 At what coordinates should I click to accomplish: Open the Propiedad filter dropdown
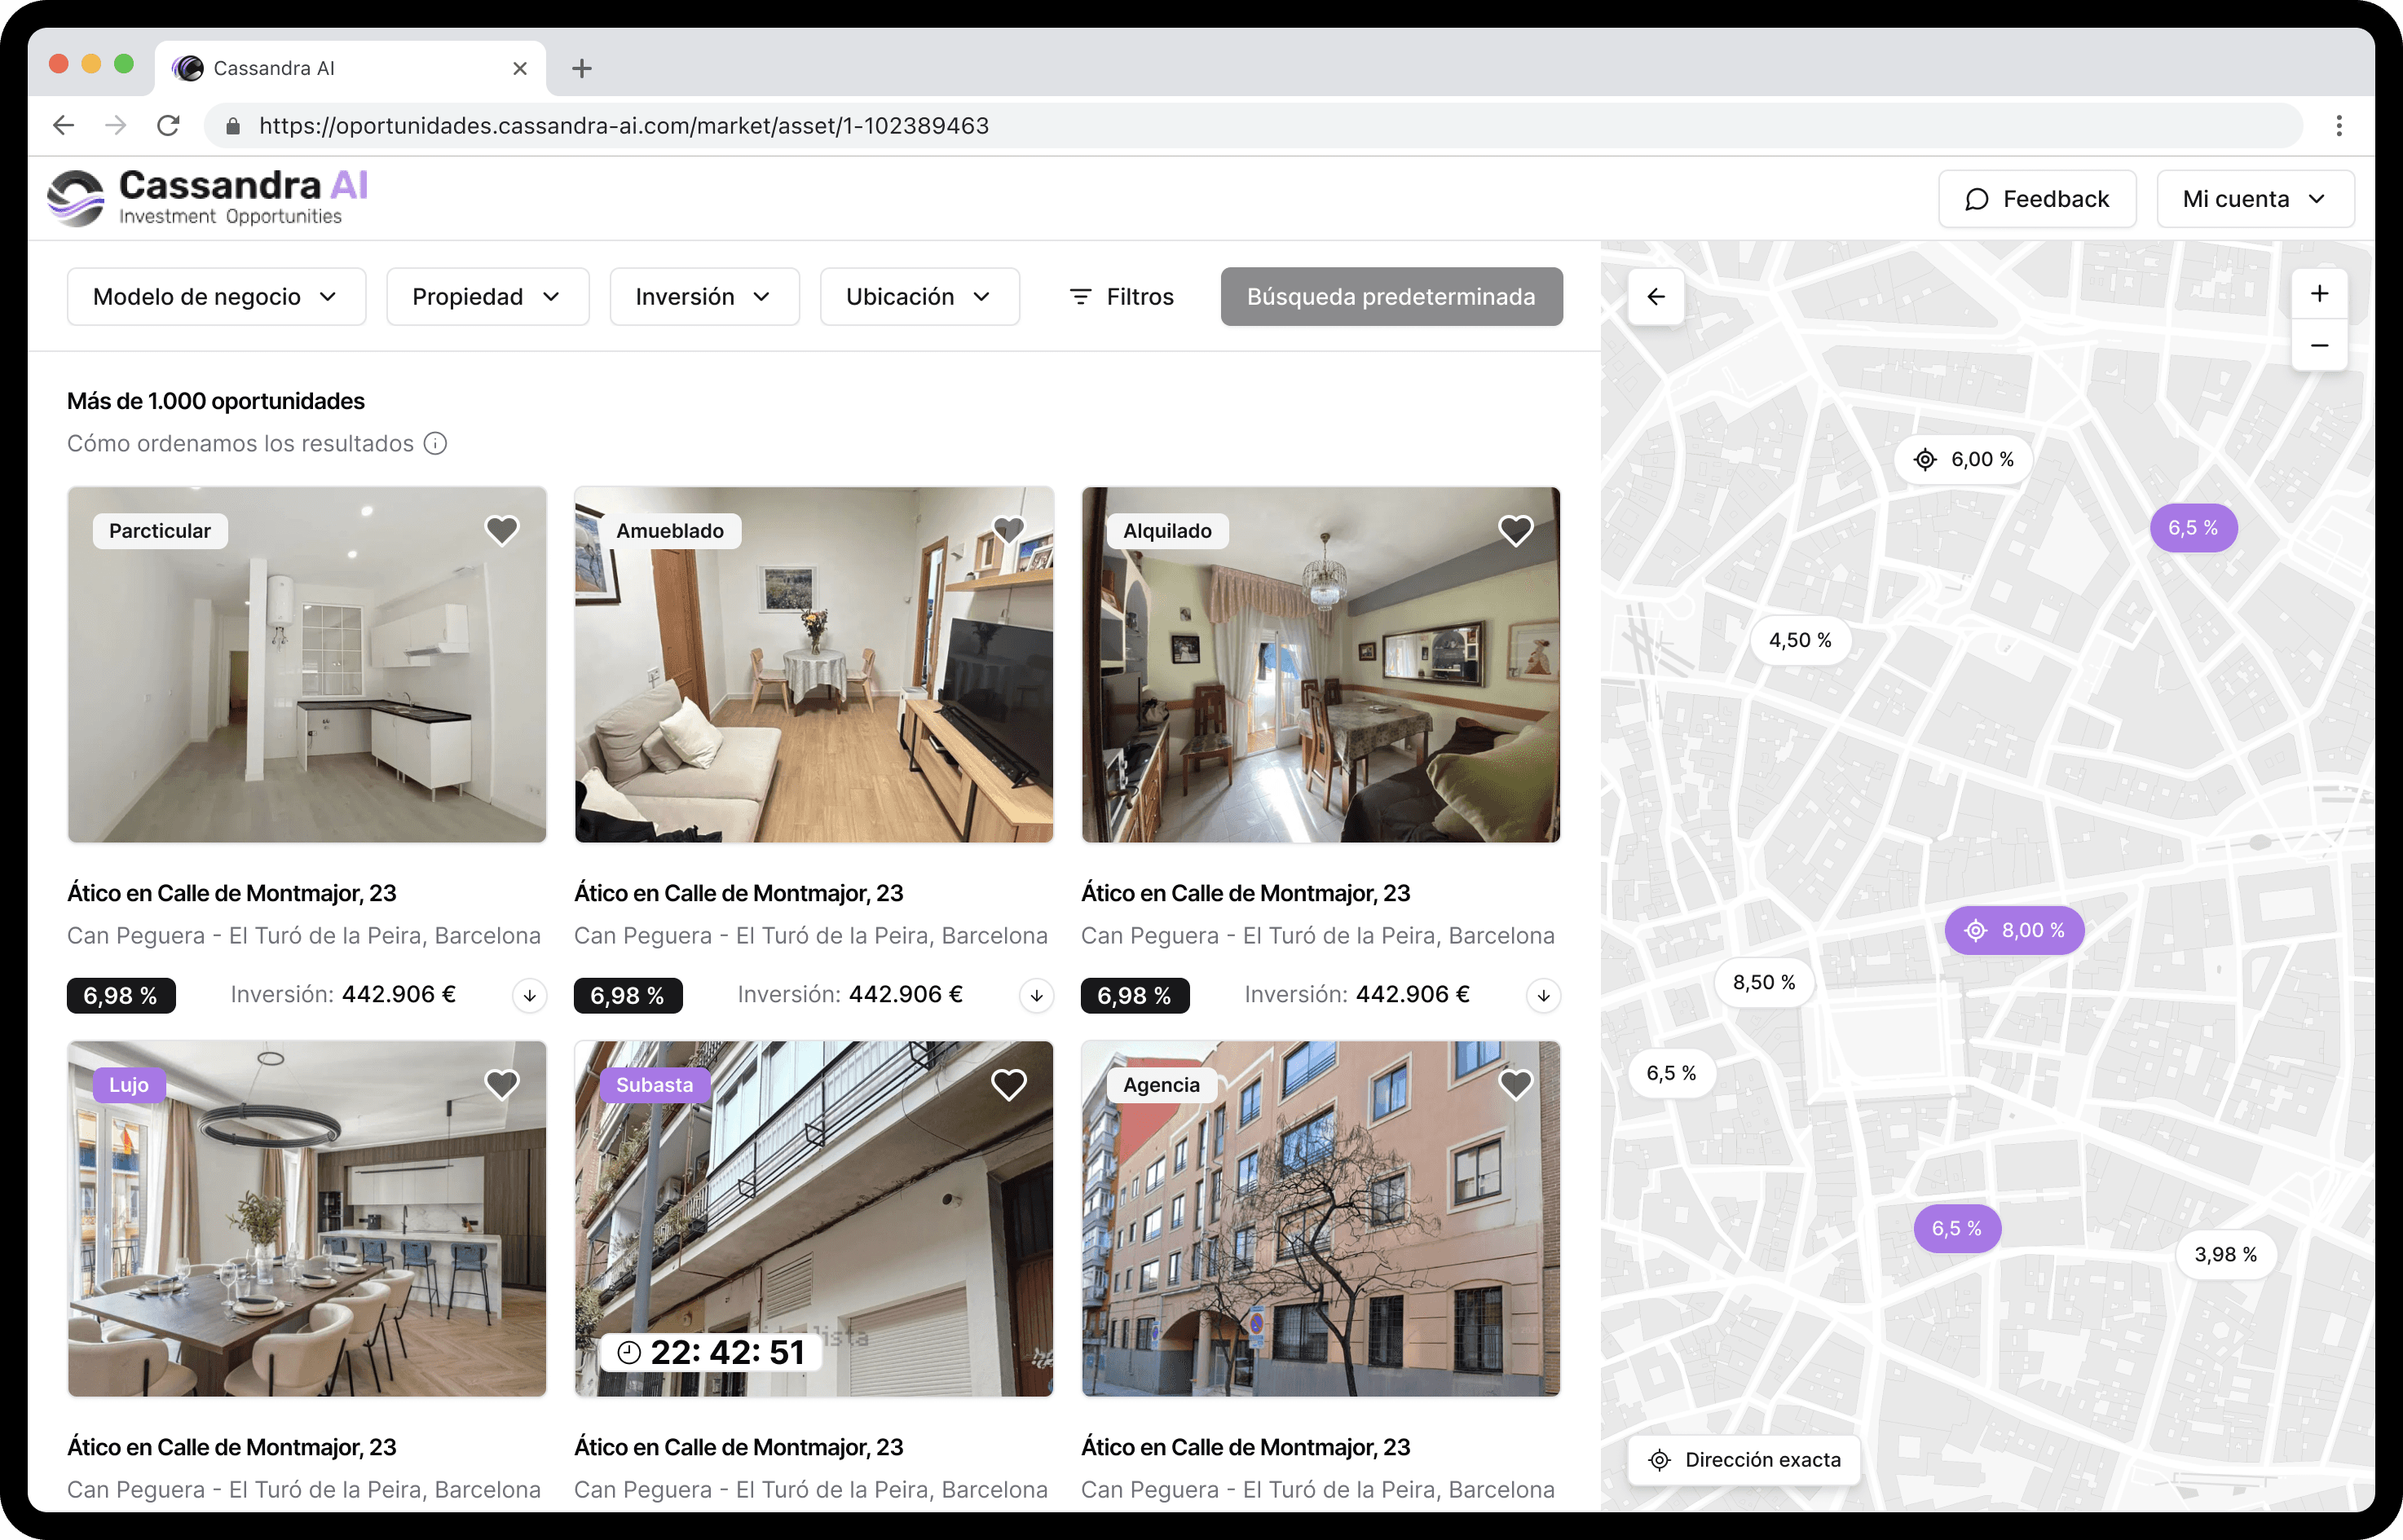(487, 297)
